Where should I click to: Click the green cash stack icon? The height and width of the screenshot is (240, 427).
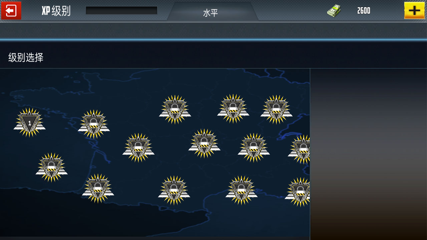(334, 11)
